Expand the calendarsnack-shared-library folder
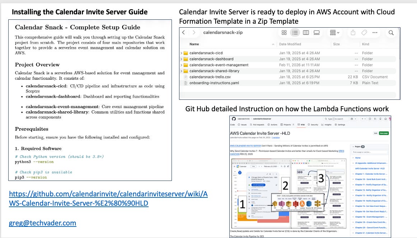This screenshot has width=417, height=238. [181, 71]
